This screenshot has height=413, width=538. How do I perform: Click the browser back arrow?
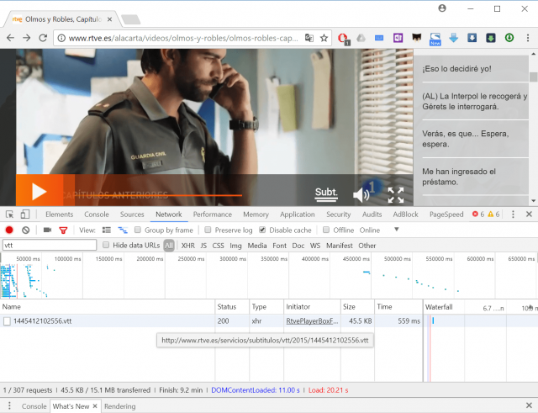(x=10, y=38)
